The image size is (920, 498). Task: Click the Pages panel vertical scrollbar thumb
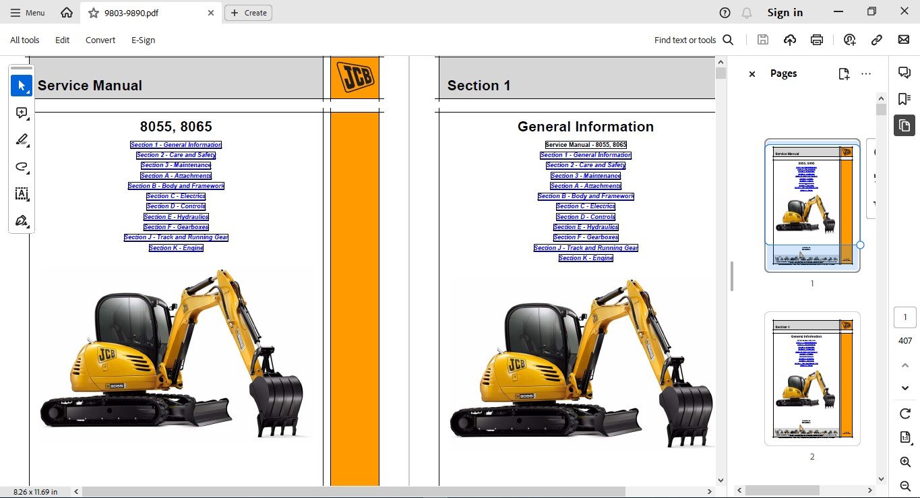881,110
